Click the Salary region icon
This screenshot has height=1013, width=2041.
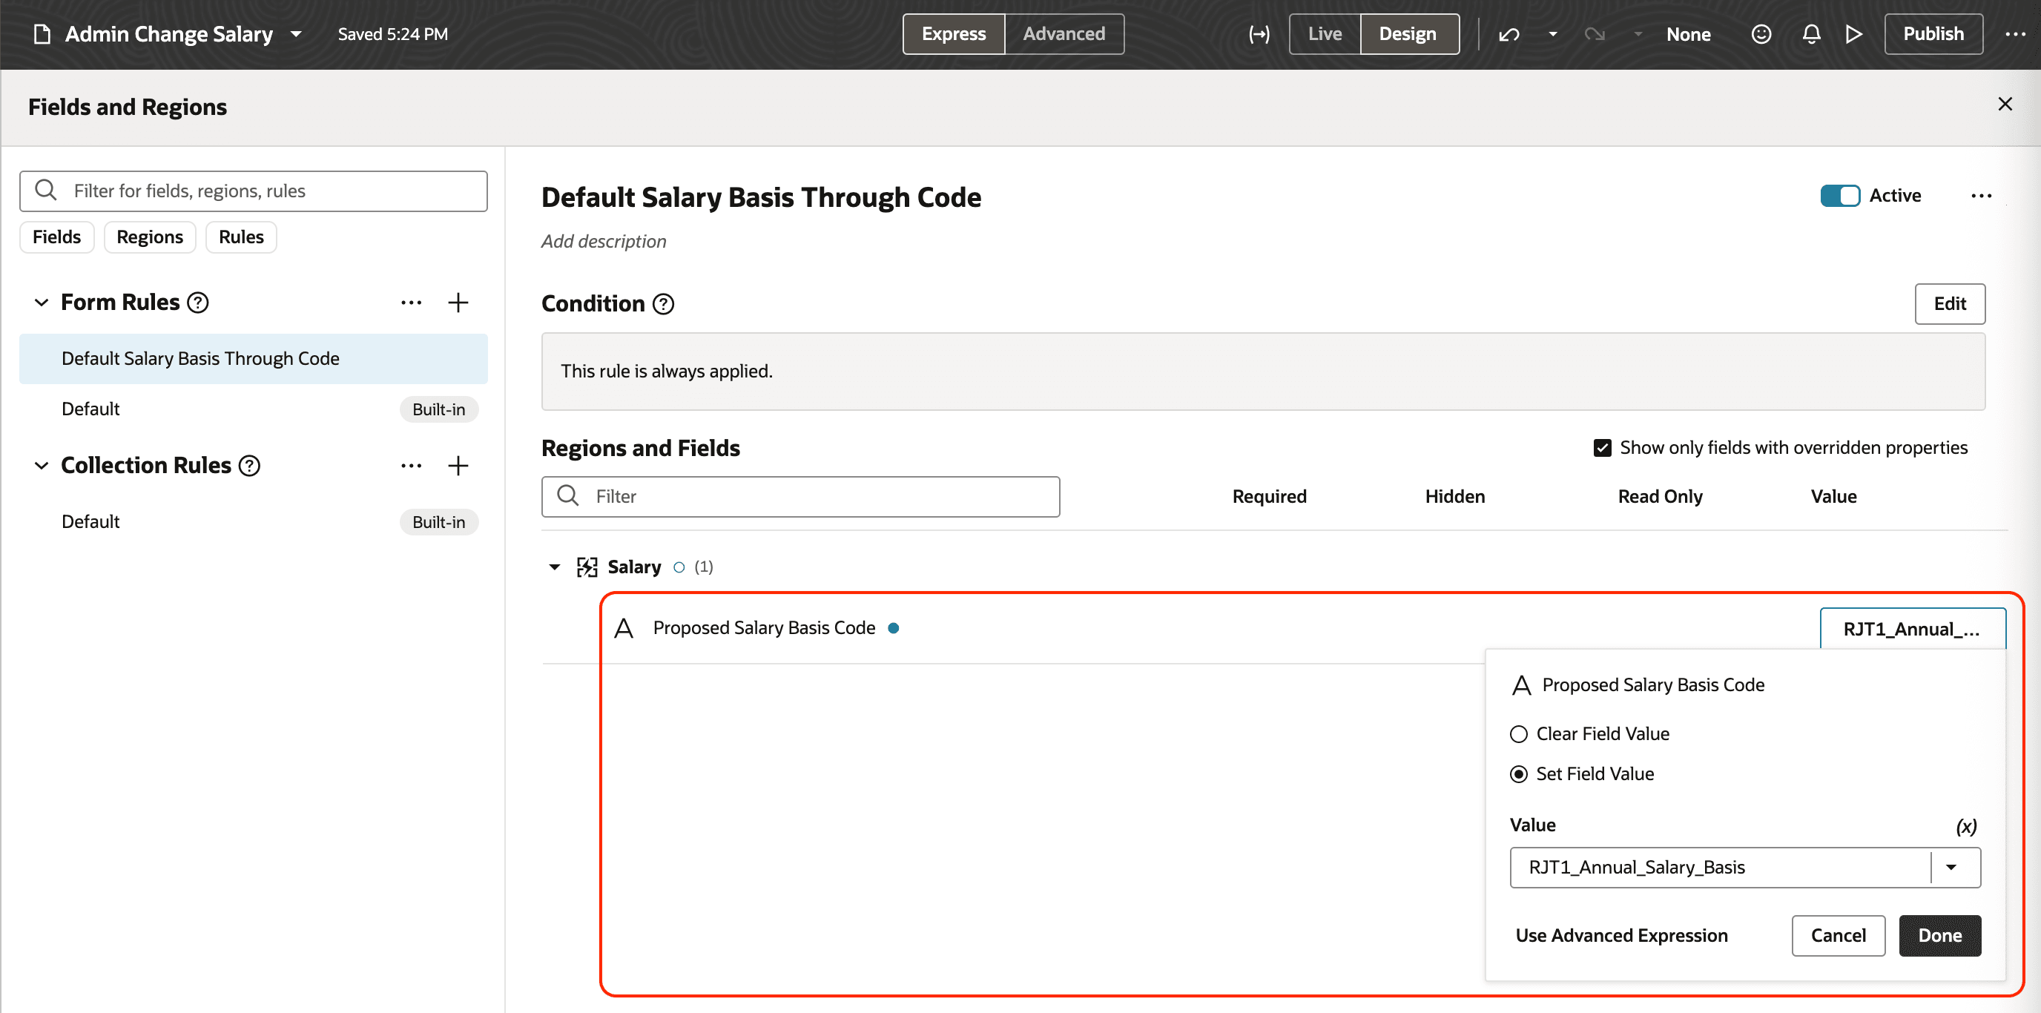coord(587,567)
